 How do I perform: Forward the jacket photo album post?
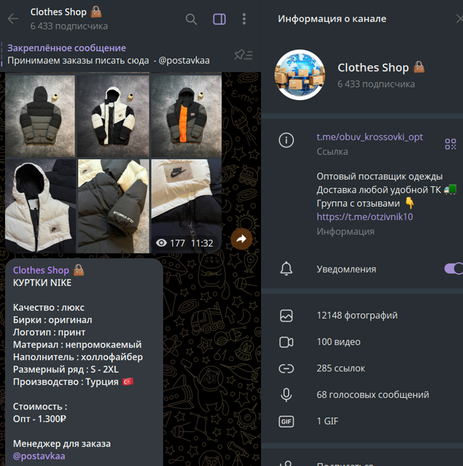click(241, 239)
